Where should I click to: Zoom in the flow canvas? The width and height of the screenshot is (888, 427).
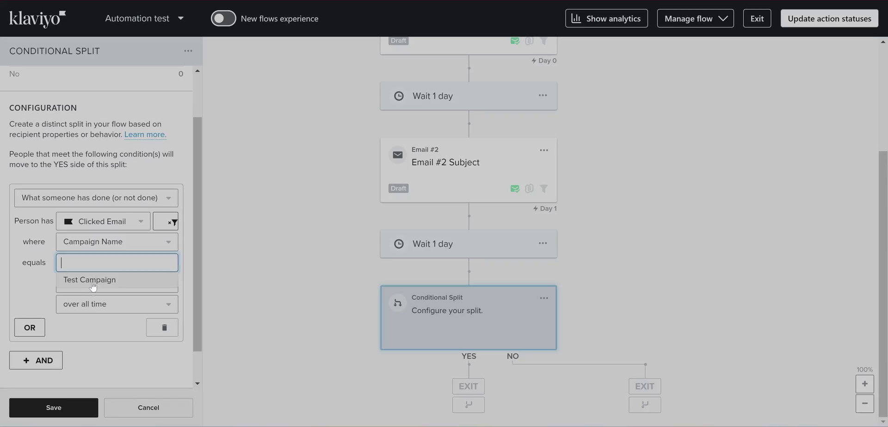tap(864, 384)
